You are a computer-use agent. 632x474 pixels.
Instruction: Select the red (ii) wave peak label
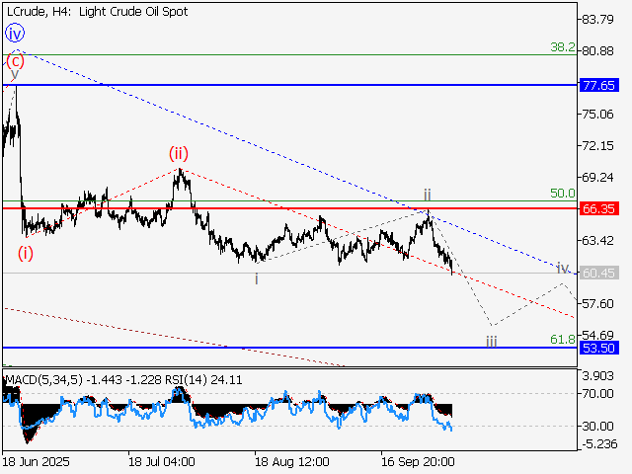(178, 152)
